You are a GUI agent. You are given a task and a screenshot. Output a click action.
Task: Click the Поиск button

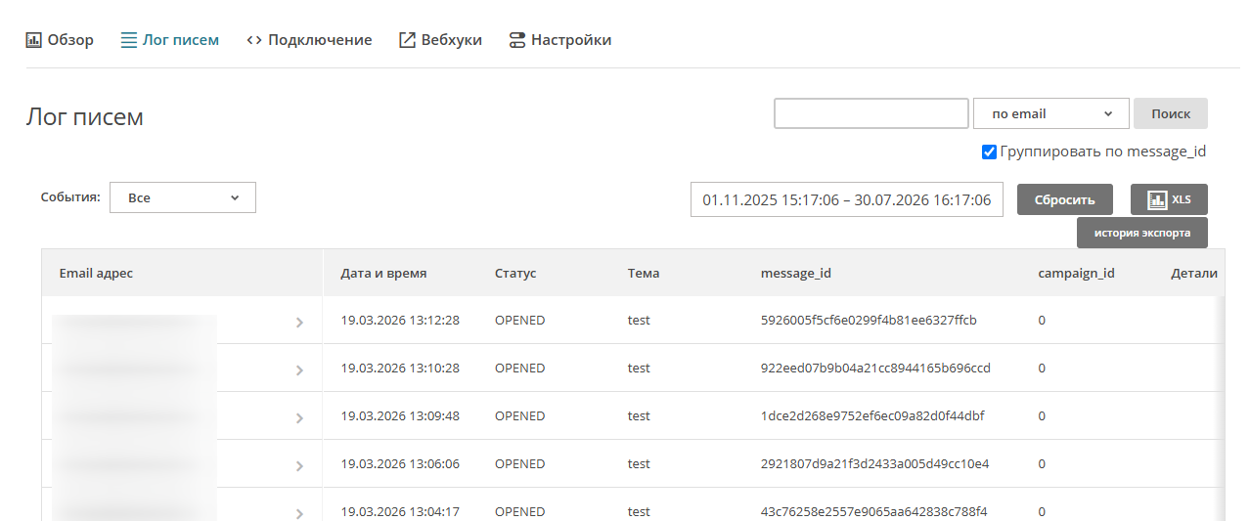click(1171, 113)
